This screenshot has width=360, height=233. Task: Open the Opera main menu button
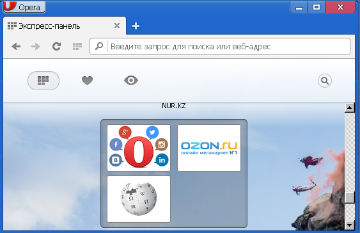click(x=24, y=7)
